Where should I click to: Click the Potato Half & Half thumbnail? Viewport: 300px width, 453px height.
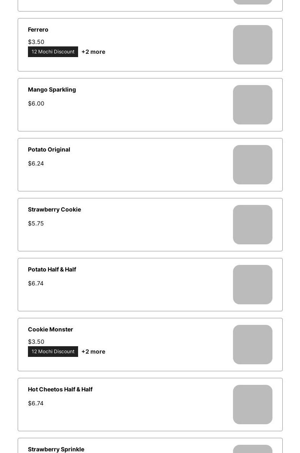pyautogui.click(x=253, y=285)
